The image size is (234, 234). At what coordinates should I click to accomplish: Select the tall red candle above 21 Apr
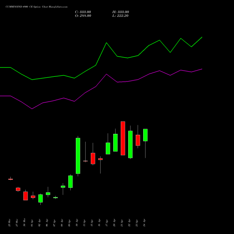(123, 138)
